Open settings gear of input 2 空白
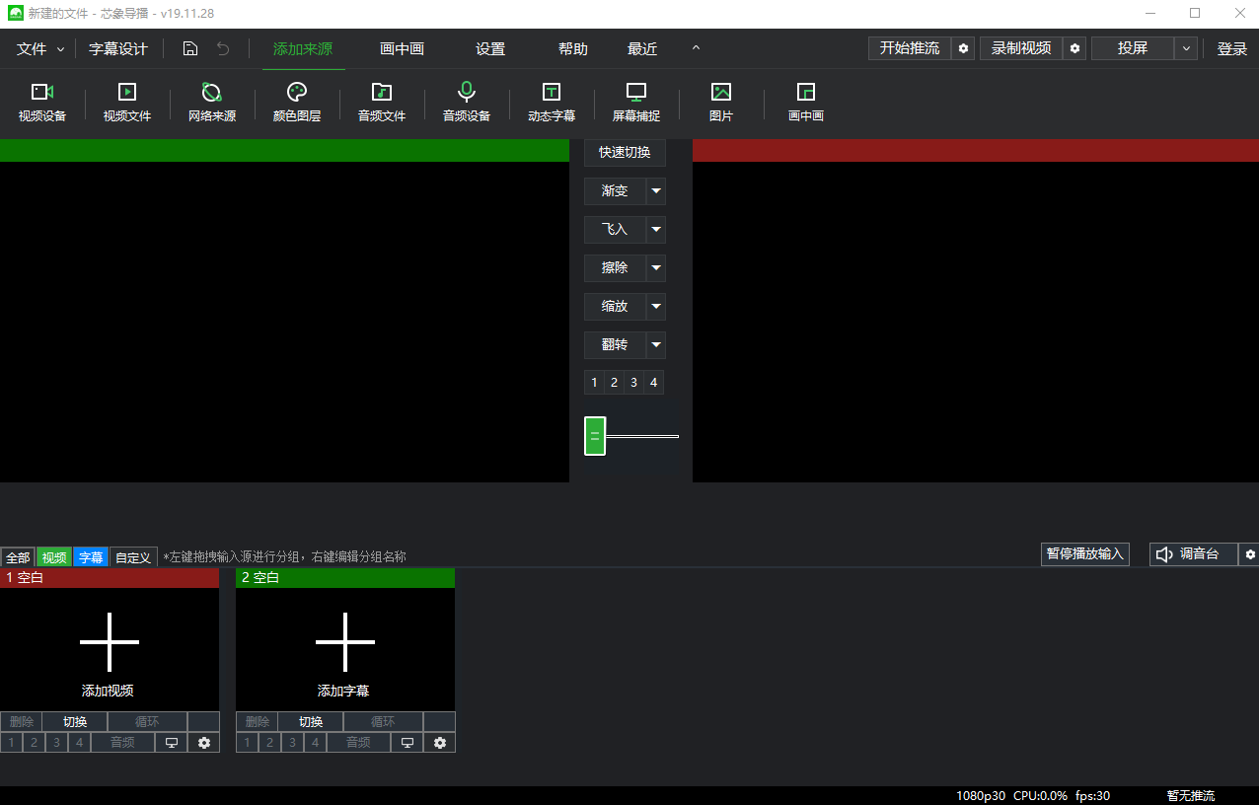1259x805 pixels. coord(440,743)
